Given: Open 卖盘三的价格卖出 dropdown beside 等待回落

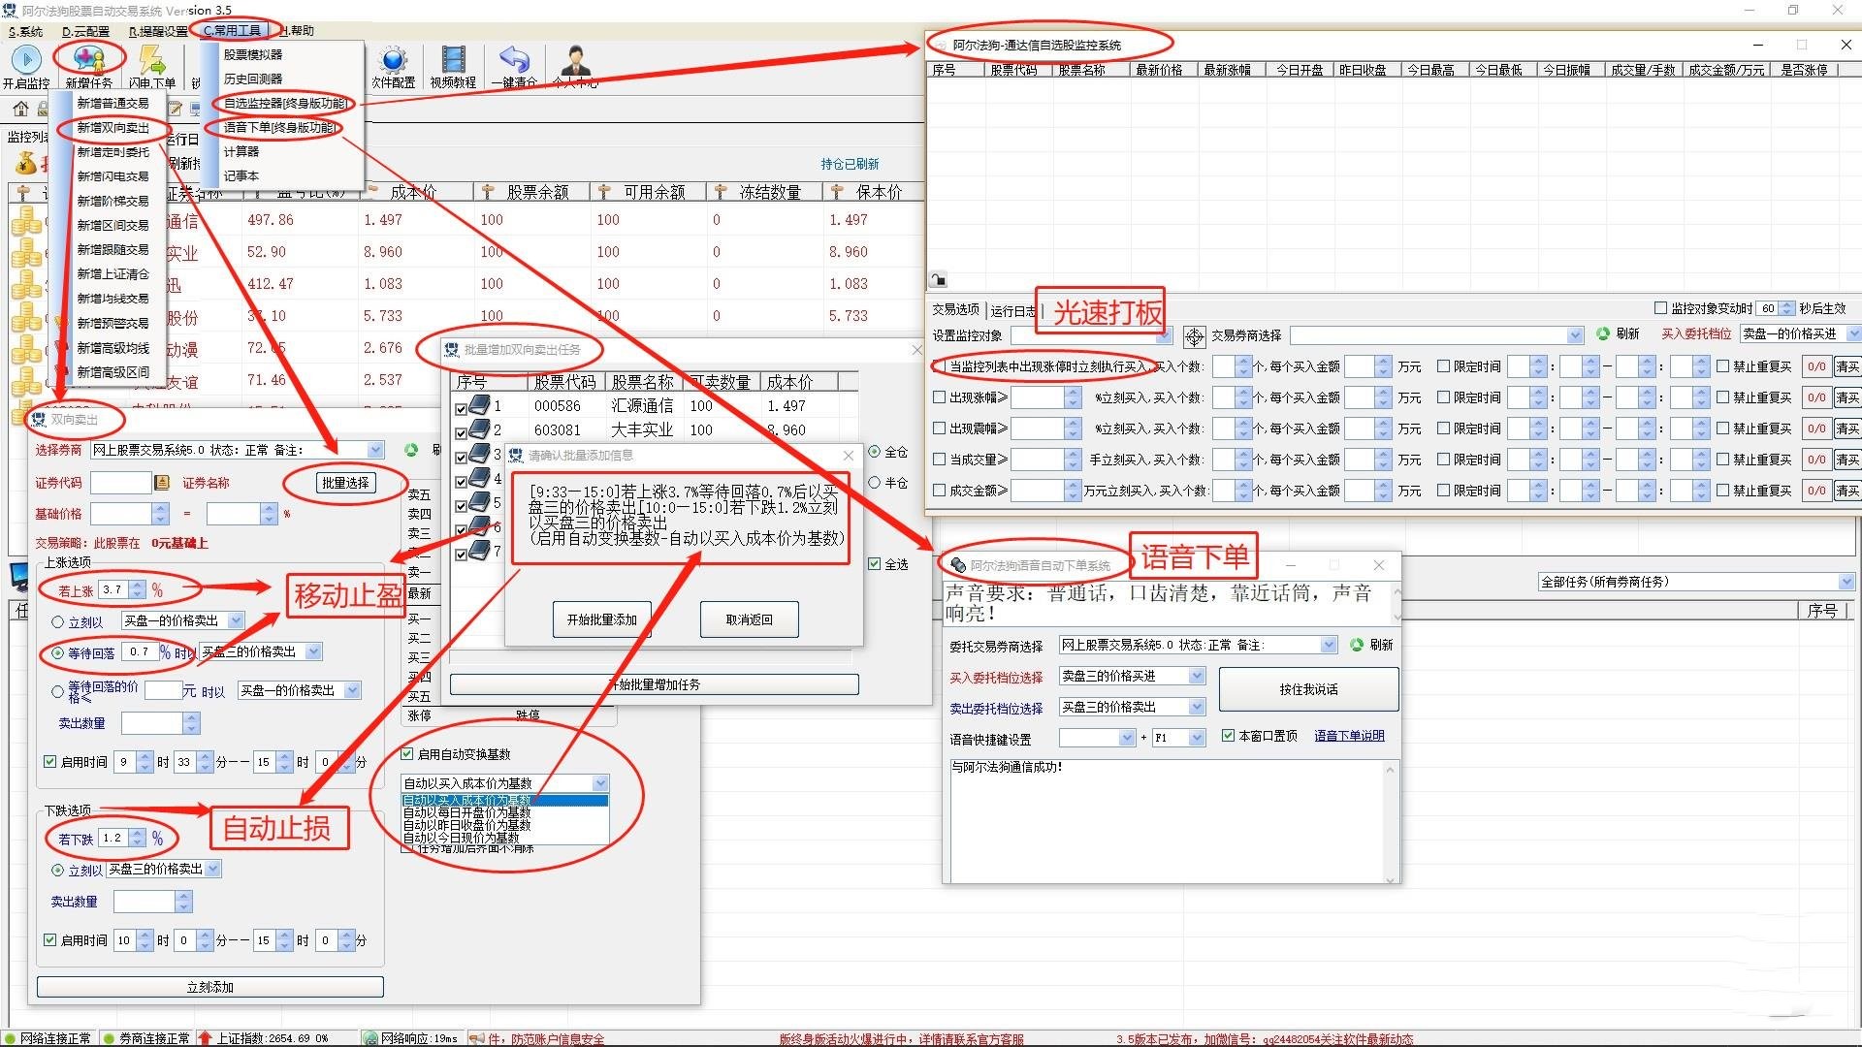Looking at the screenshot, I should tap(260, 652).
